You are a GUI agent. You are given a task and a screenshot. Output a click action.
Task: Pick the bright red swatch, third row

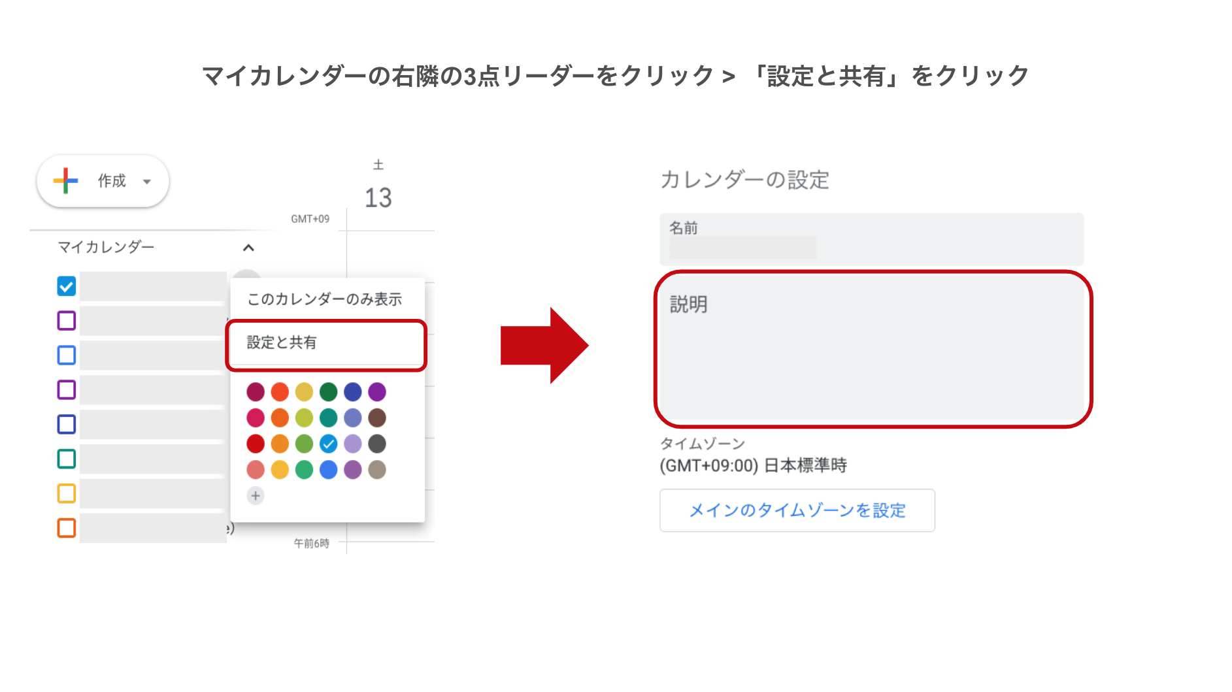tap(256, 444)
